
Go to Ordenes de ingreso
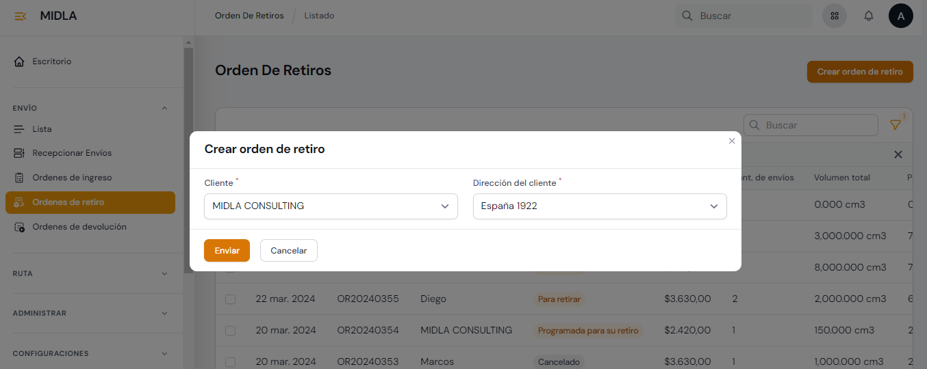pos(72,178)
